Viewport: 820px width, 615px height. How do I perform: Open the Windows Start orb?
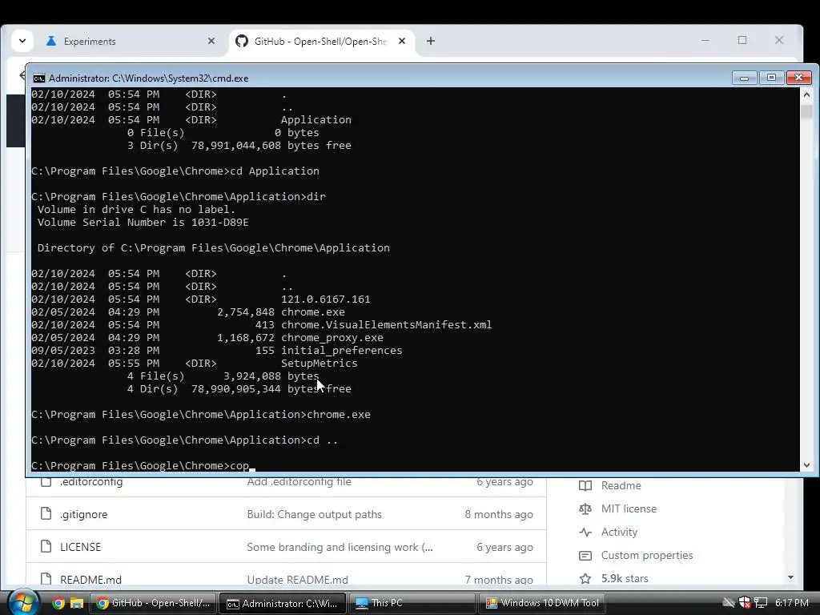point(23,602)
